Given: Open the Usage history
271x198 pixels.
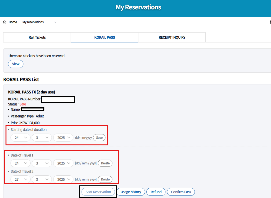Looking at the screenshot, I should [x=131, y=192].
